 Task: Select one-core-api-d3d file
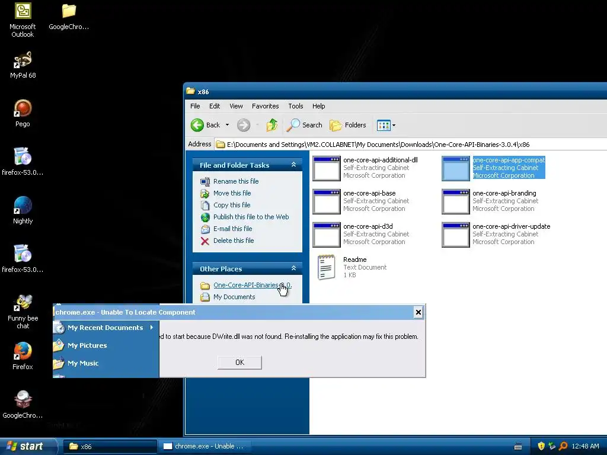(x=361, y=235)
